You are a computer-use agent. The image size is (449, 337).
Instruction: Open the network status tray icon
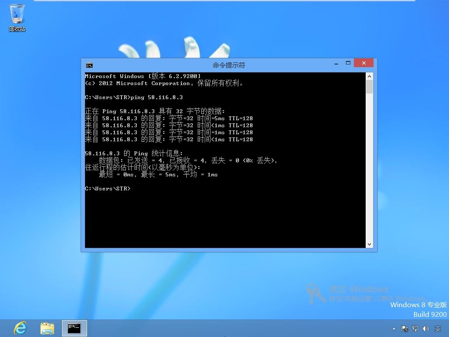415,329
